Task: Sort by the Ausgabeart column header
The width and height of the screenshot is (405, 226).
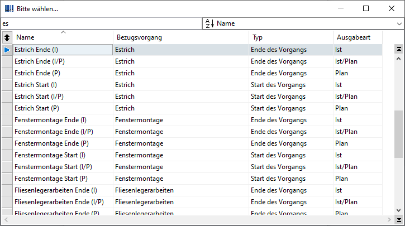Action: click(x=358, y=37)
